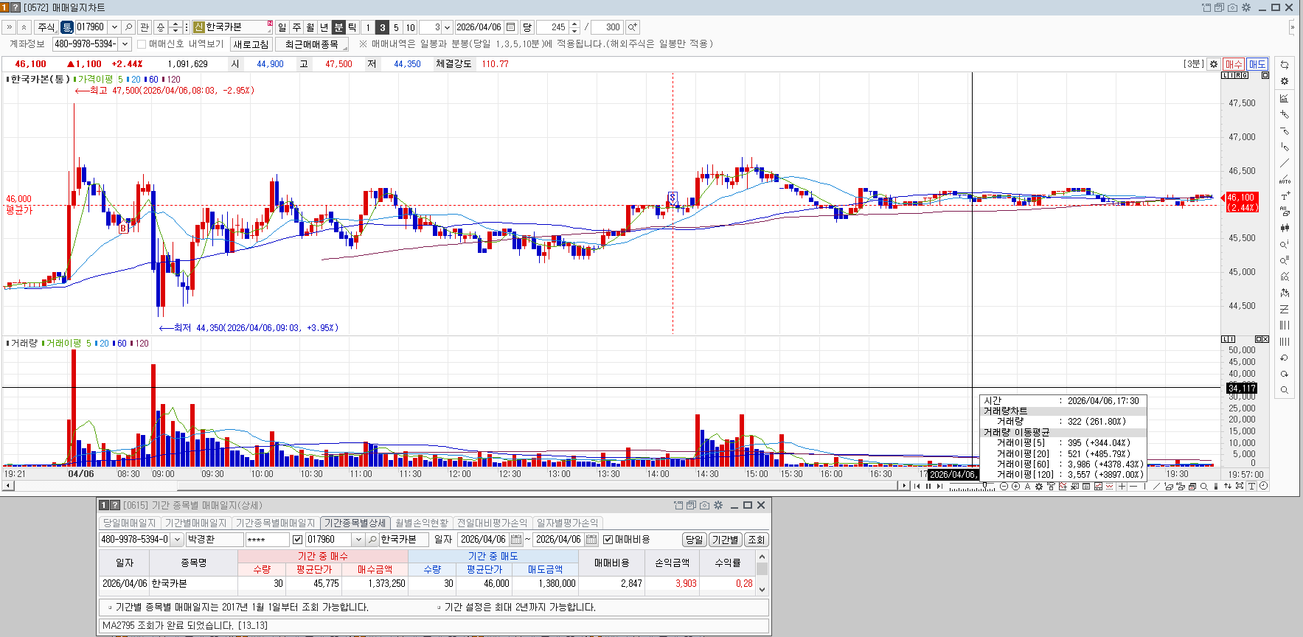Switch chart to 주 (weekly) period
Image resolution: width=1303 pixels, height=637 pixels.
coord(296,27)
